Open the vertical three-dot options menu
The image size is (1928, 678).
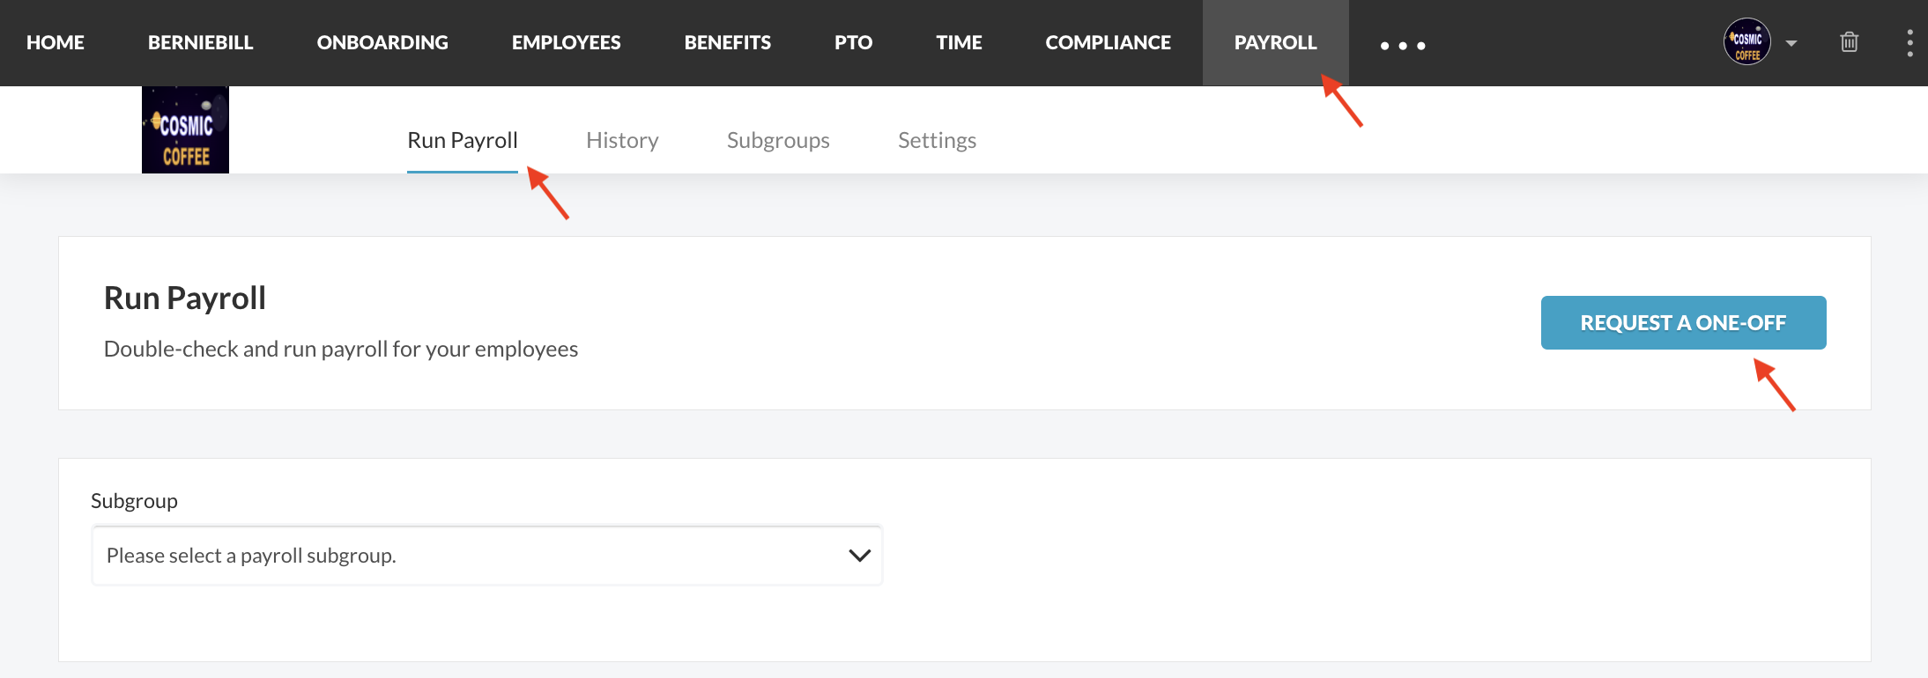click(1909, 42)
